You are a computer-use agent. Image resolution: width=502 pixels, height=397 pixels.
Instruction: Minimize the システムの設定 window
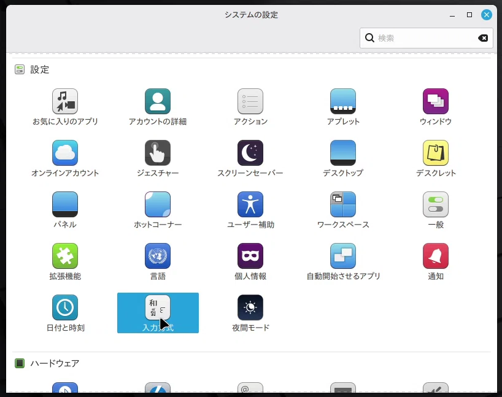452,15
